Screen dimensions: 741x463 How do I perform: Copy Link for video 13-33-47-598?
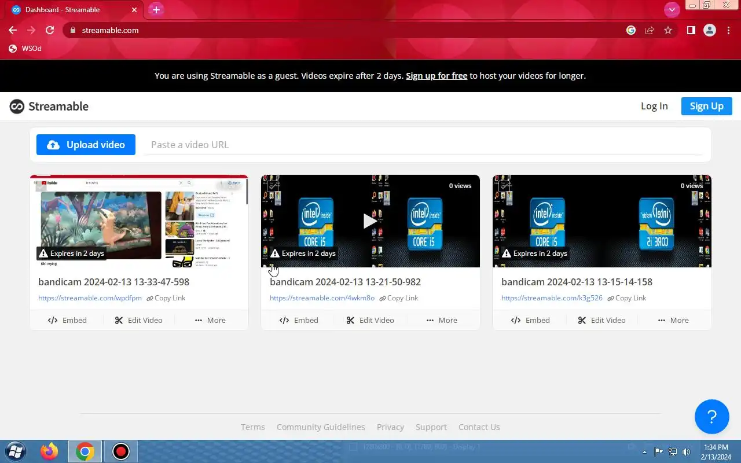point(166,298)
